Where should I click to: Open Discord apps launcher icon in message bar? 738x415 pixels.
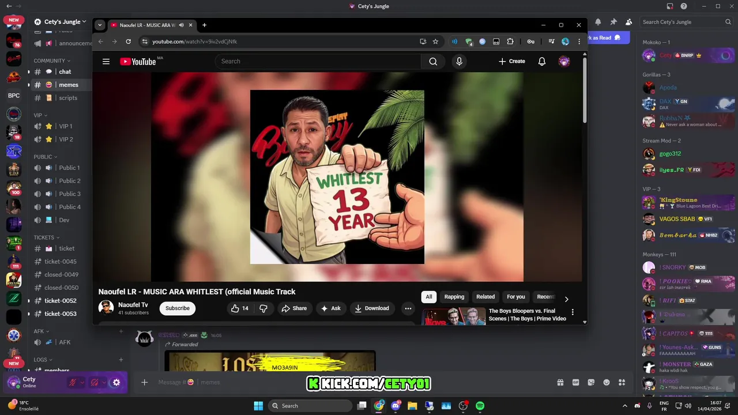click(622, 382)
